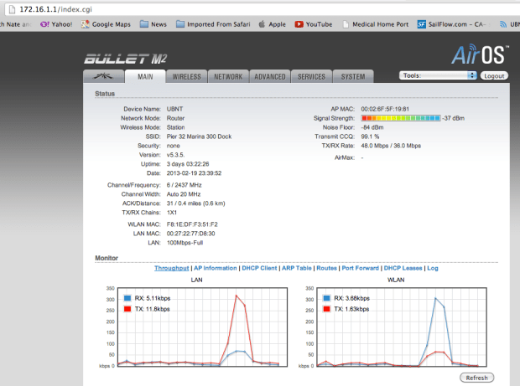Select the -37 dBm signal value
Screen dimensions: 520x386
point(454,118)
